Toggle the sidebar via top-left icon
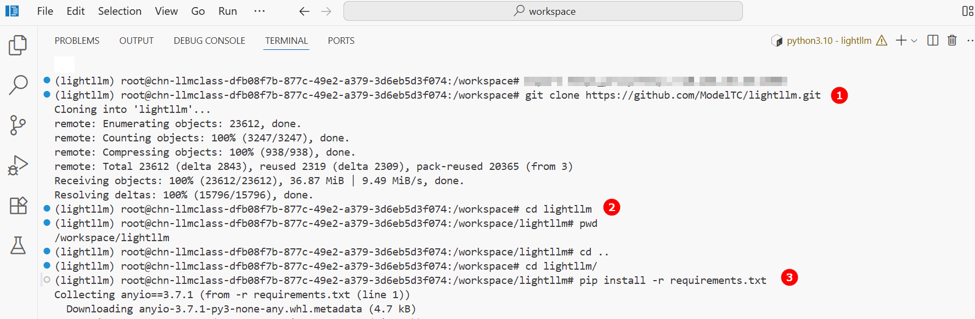975x319 pixels. click(12, 11)
